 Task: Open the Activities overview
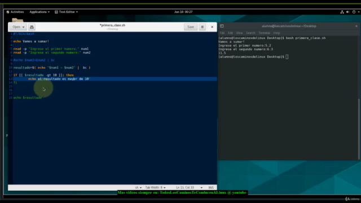pyautogui.click(x=15, y=12)
